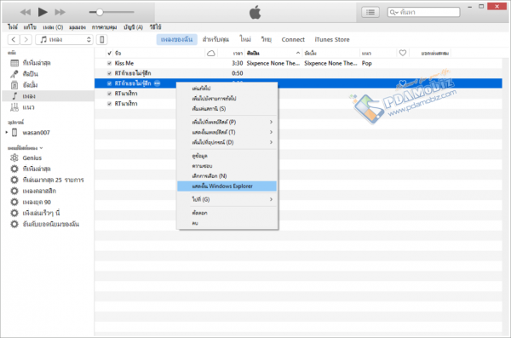This screenshot has height=338, width=511.
Task: Open the Recently Played smart playlist
Action: pyautogui.click(x=41, y=213)
